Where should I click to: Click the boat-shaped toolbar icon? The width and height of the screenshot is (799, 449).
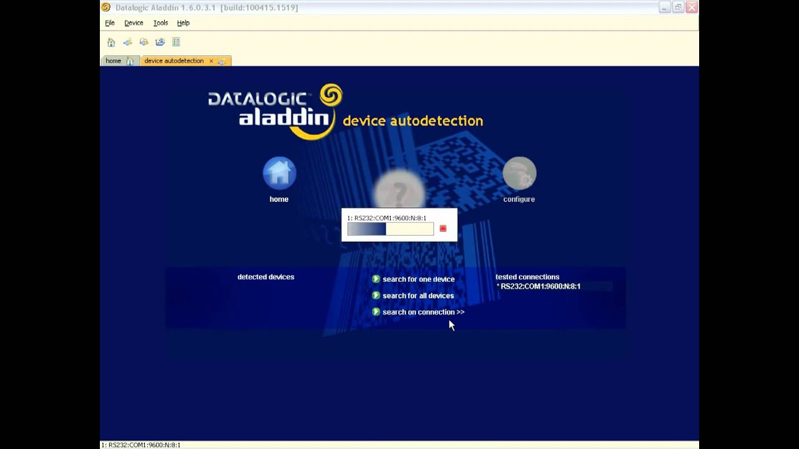[160, 42]
